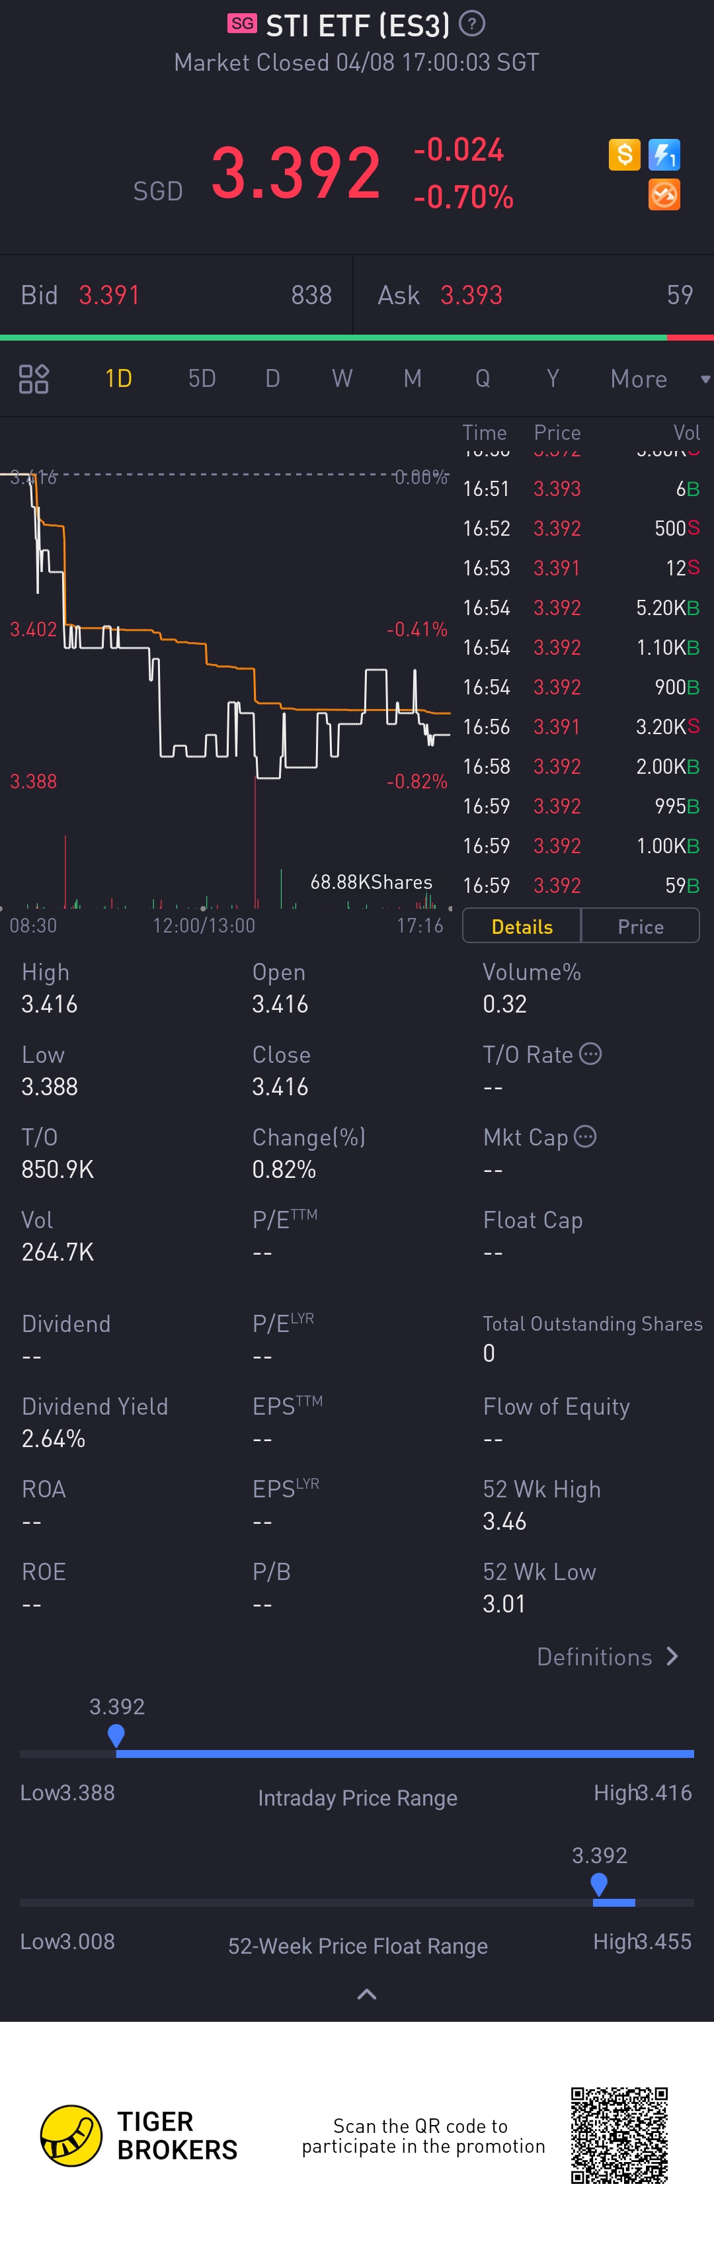Select the 1D chart tab
714x2250 pixels.
click(x=119, y=378)
